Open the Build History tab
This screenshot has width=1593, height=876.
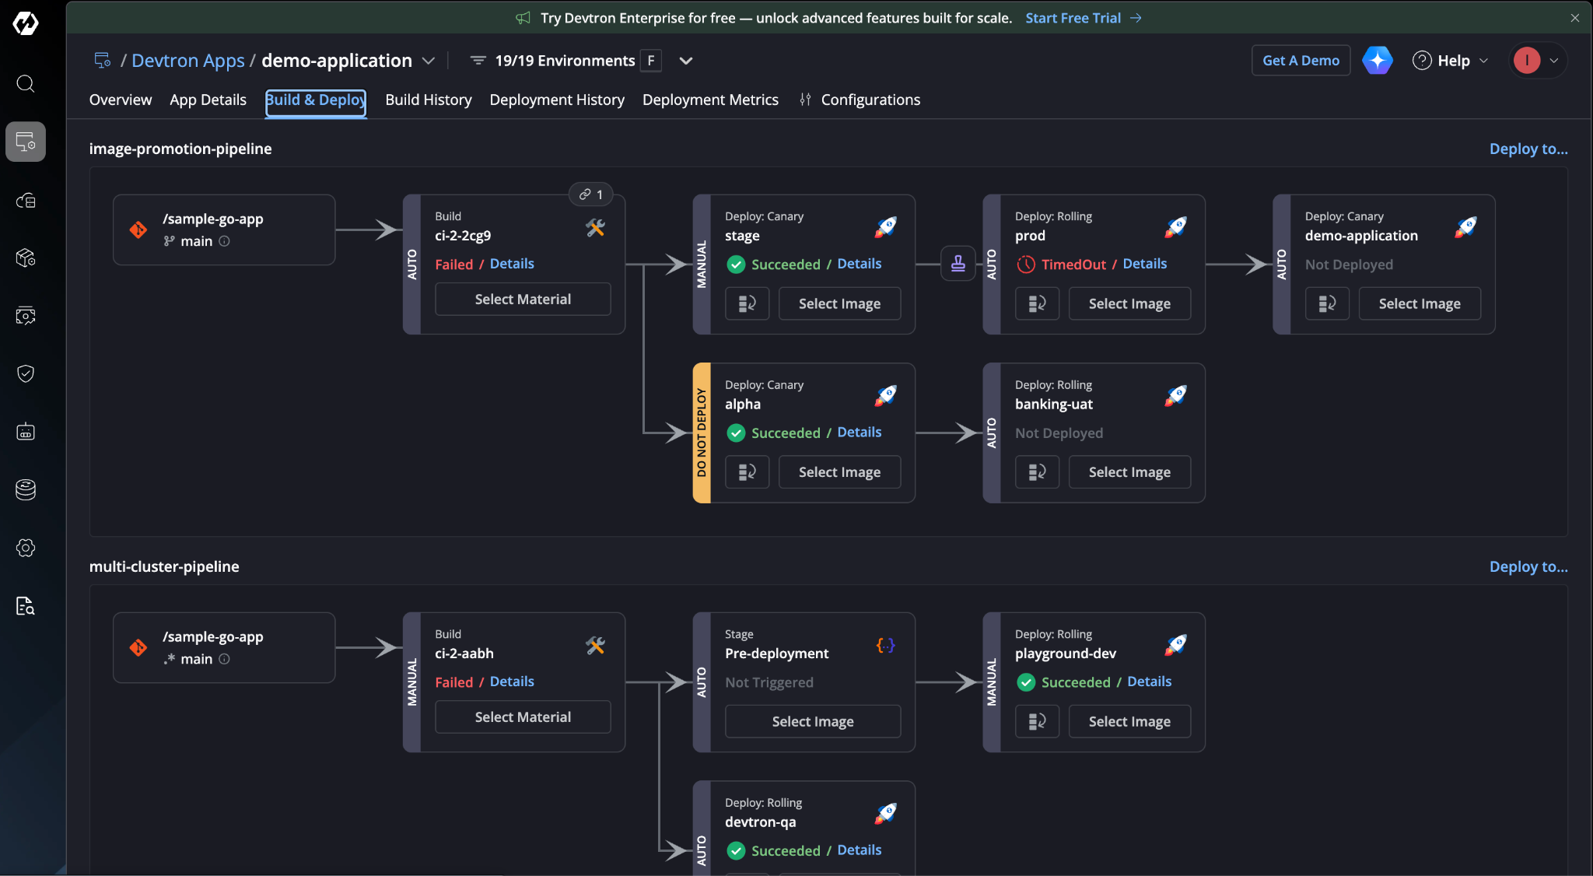(x=429, y=100)
